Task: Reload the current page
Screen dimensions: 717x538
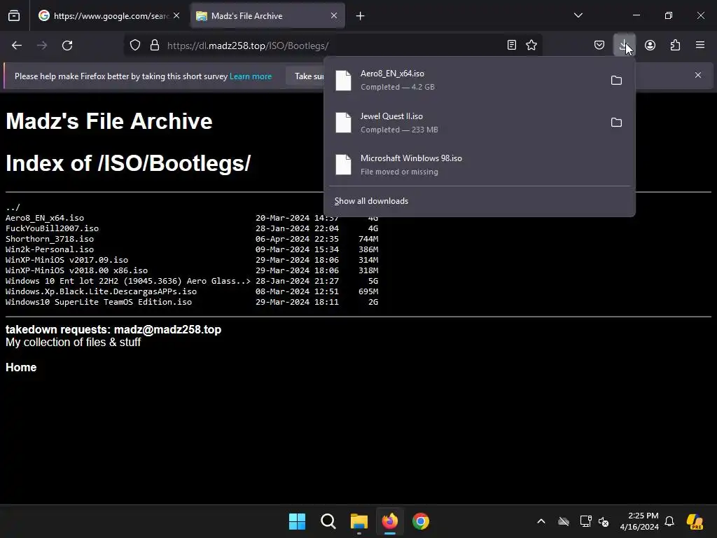Action: (67, 46)
